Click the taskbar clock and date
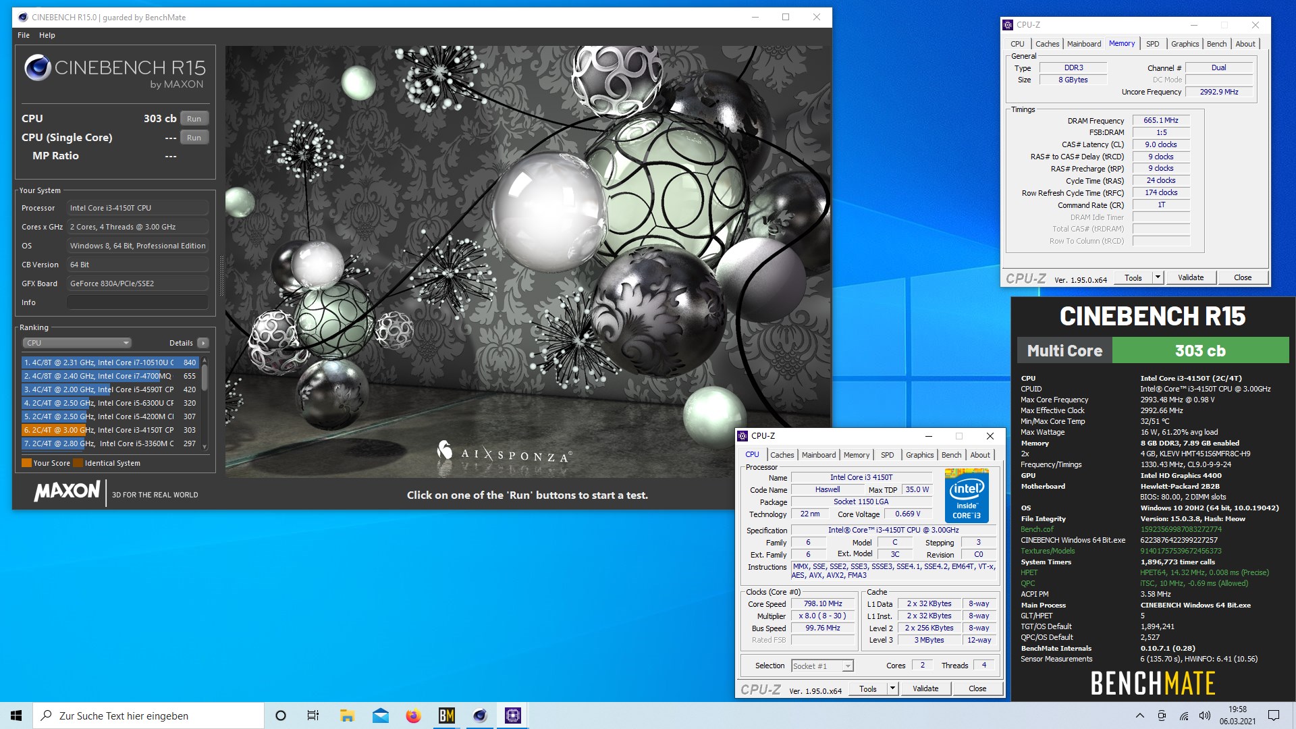This screenshot has width=1296, height=729. click(x=1237, y=715)
